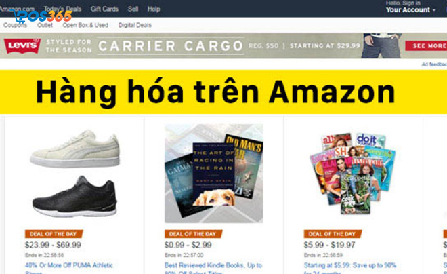Open the Open Box & Used tab
Screen dimensions: 447x274
pos(85,25)
